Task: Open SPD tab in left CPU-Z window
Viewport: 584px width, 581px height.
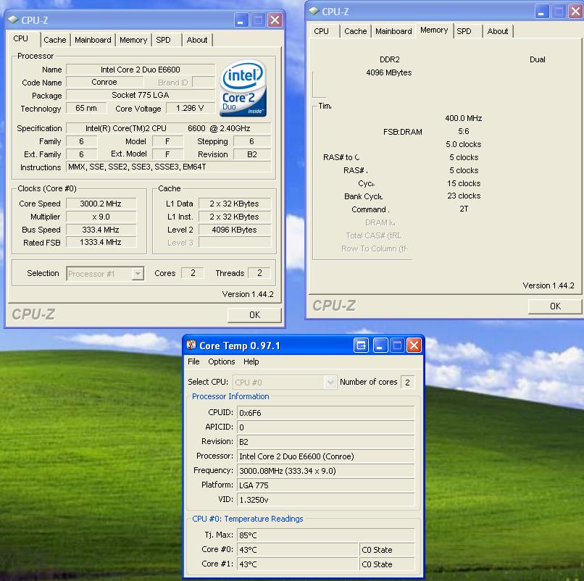Action: coord(163,40)
